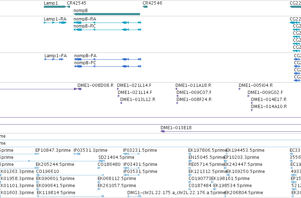This screenshot has height=198, width=301.
Task: Click the DME1-013L12.R label
Action: [x=138, y=100]
